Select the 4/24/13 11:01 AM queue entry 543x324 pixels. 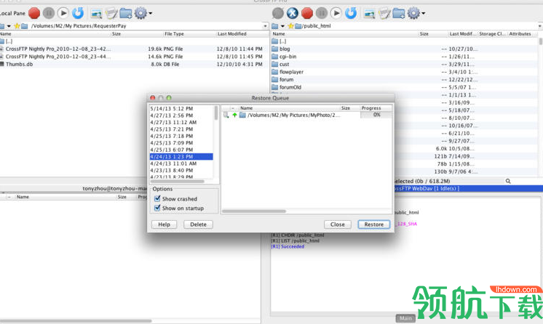(x=181, y=163)
